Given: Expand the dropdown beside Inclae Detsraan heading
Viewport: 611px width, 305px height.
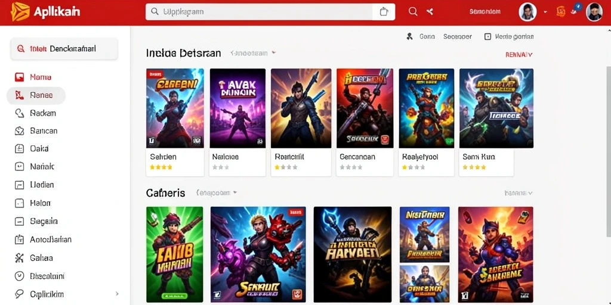Looking at the screenshot, I should click(x=273, y=52).
